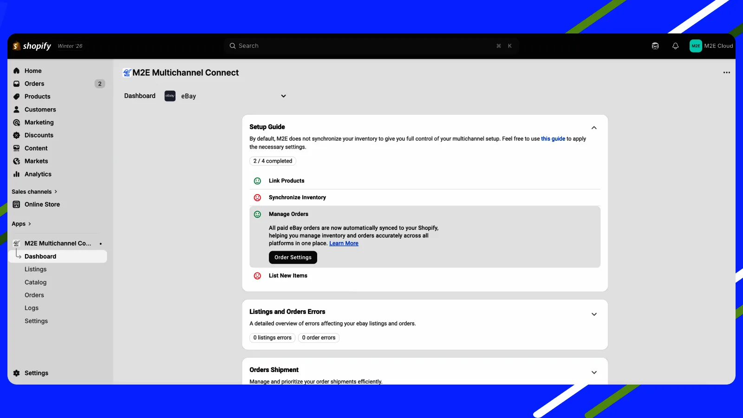Click the Shopify logo
The image size is (743, 418).
tap(32, 46)
